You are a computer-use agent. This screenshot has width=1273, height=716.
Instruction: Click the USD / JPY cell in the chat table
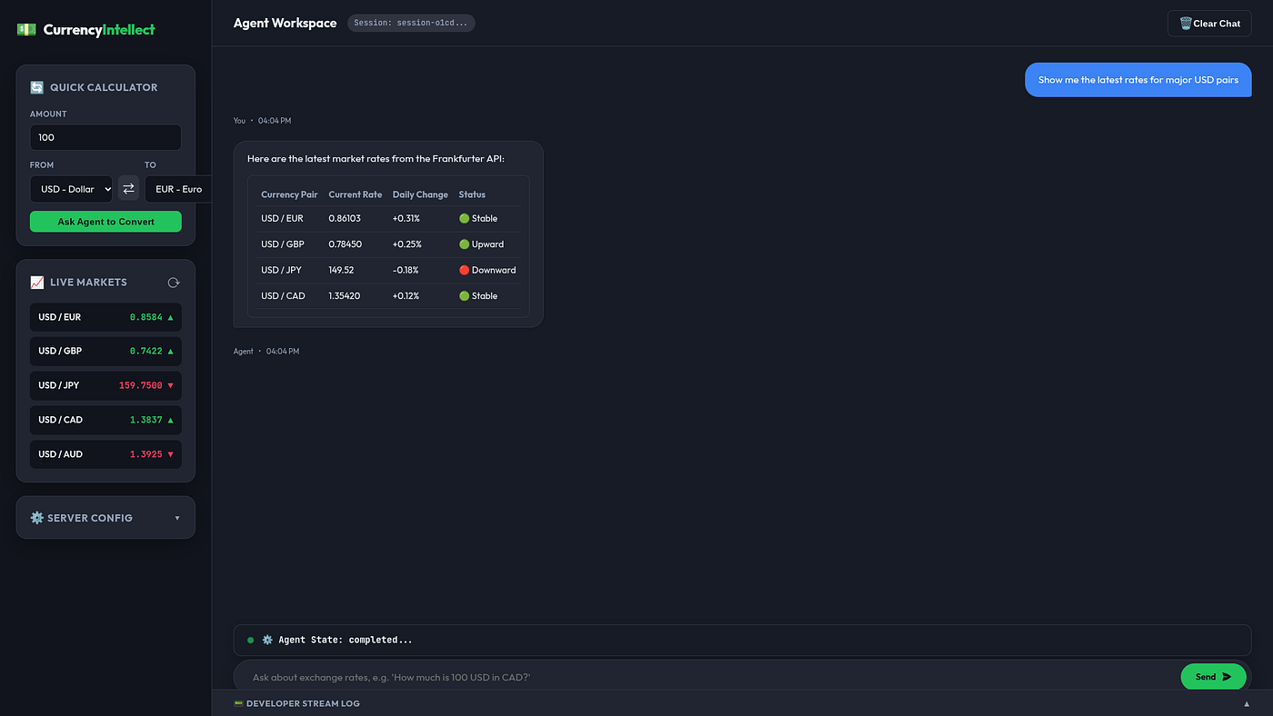(282, 270)
